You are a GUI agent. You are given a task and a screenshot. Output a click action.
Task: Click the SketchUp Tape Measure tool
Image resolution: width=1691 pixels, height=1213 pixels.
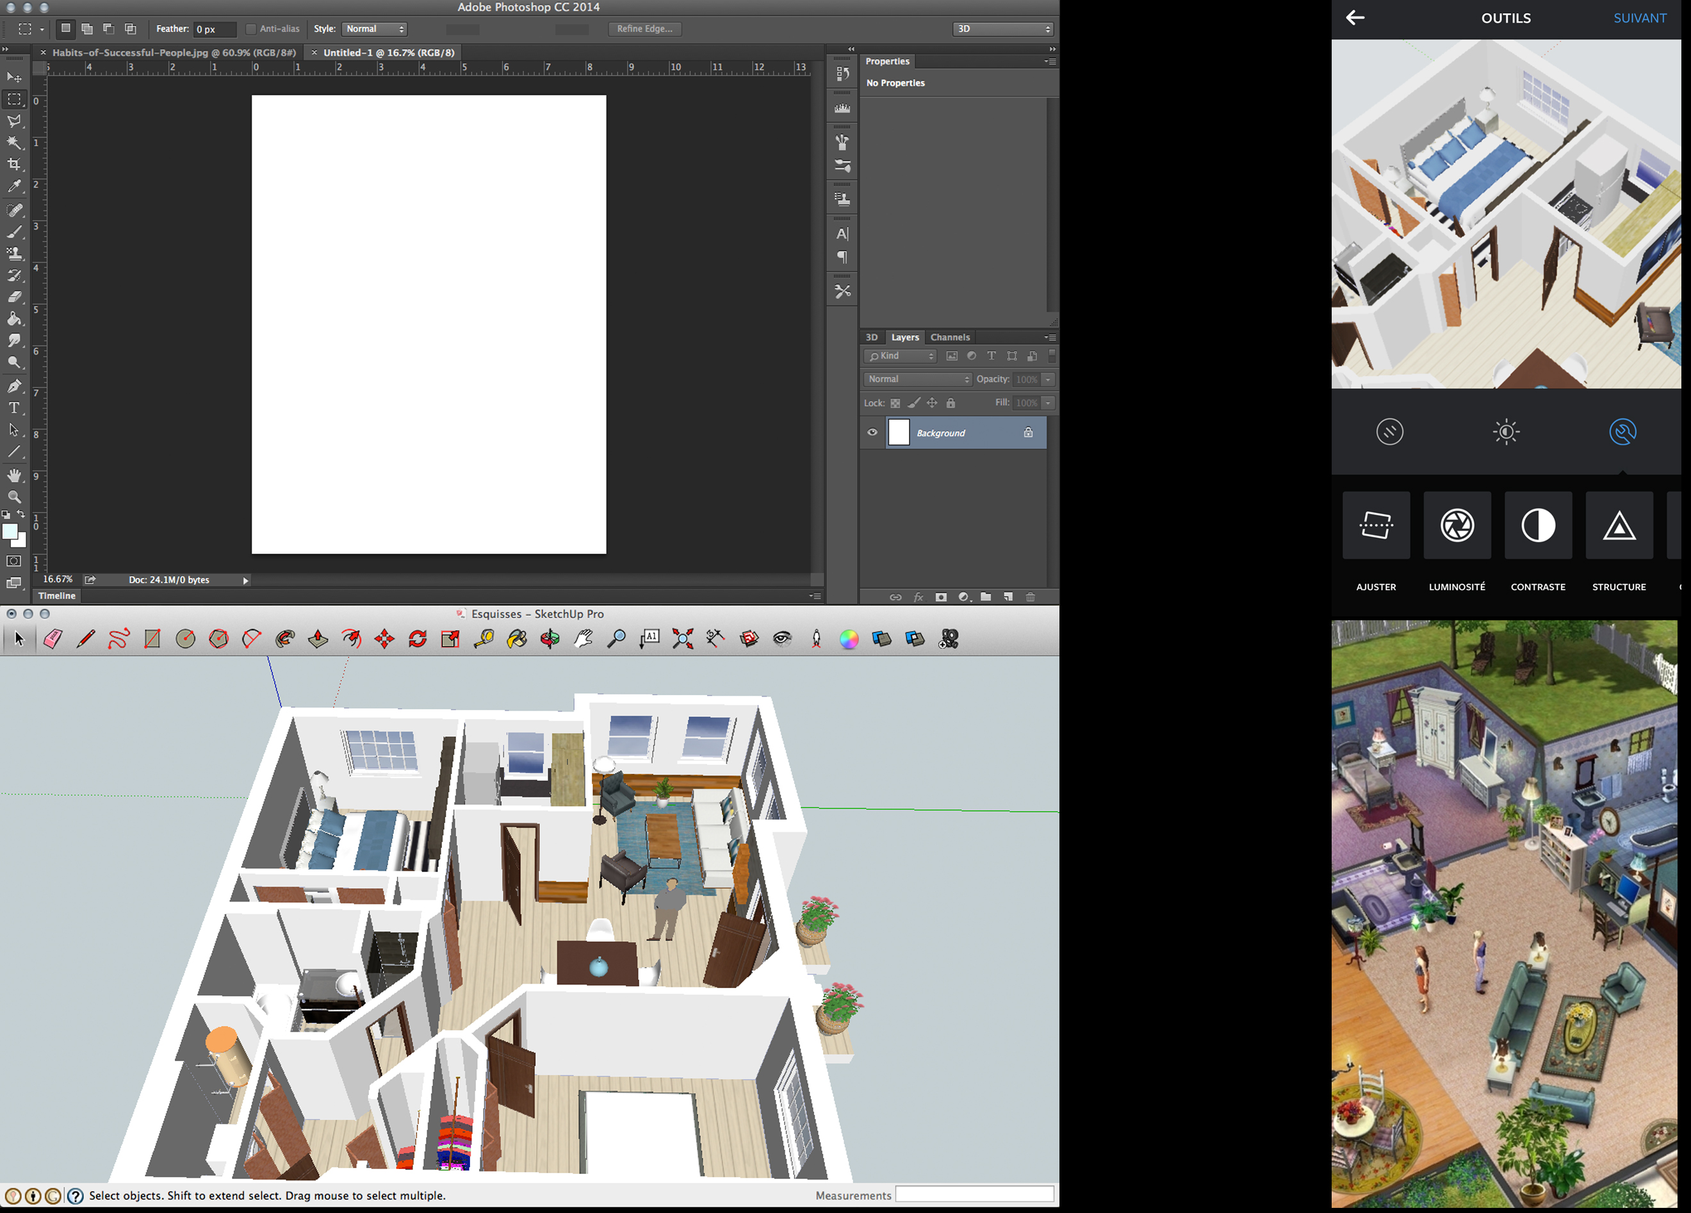(x=484, y=639)
